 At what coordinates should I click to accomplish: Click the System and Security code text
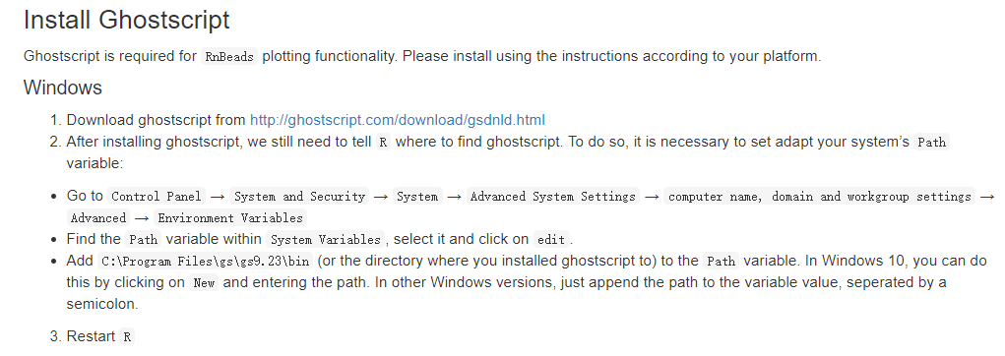[x=298, y=197]
